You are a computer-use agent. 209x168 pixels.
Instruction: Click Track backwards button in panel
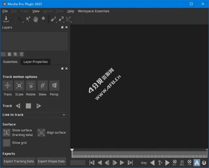(x=18, y=106)
